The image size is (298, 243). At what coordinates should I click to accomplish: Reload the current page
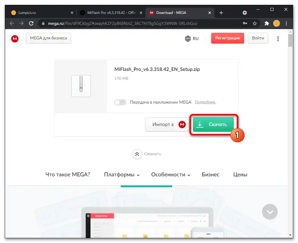point(31,23)
